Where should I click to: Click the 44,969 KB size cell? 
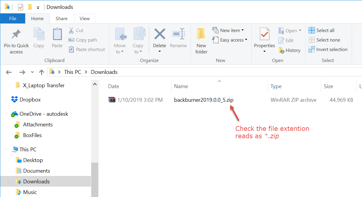click(341, 100)
